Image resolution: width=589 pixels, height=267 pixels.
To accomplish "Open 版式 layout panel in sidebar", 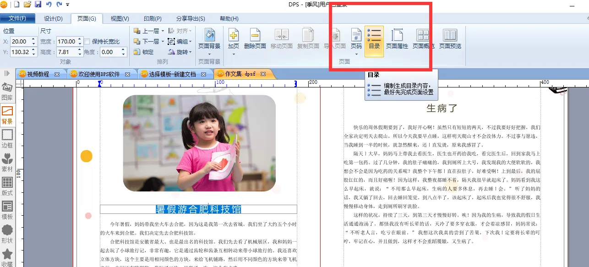I will 7,186.
